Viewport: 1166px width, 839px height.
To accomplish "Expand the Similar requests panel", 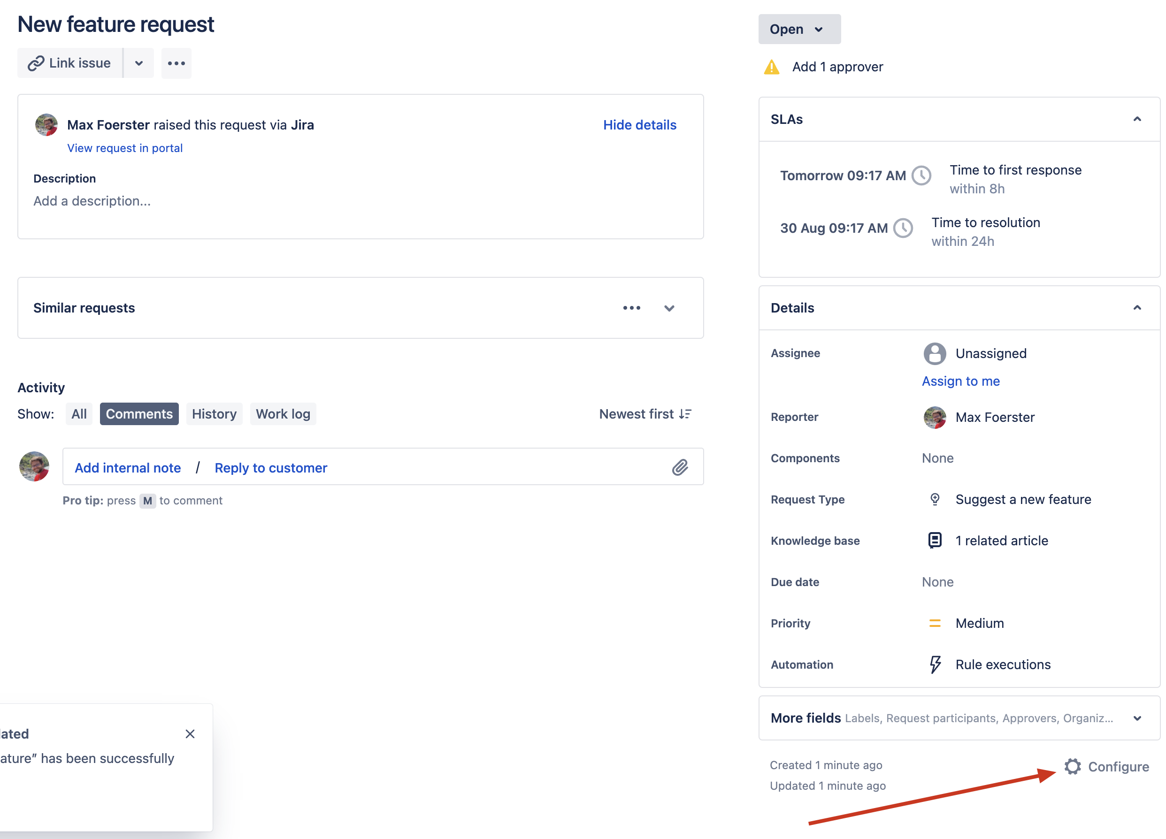I will 669,308.
